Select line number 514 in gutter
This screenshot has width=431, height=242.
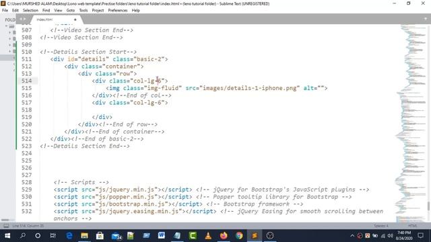pyautogui.click(x=27, y=81)
